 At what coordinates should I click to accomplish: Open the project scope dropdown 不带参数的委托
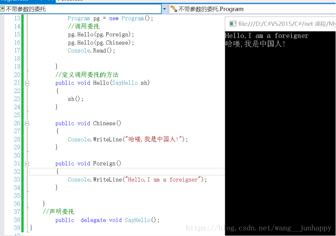81,9
